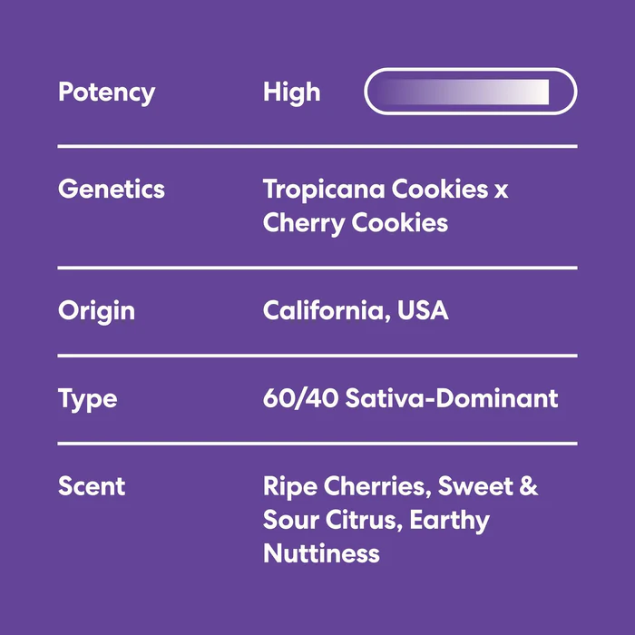Viewport: 635px width, 635px height.
Task: Click the Ripe Cherries scent text
Action: tap(345, 486)
